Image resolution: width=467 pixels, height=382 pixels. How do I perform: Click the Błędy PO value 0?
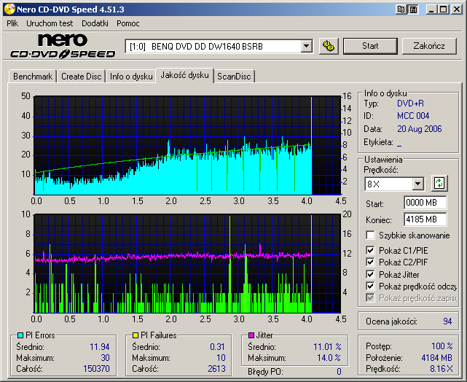(x=339, y=372)
